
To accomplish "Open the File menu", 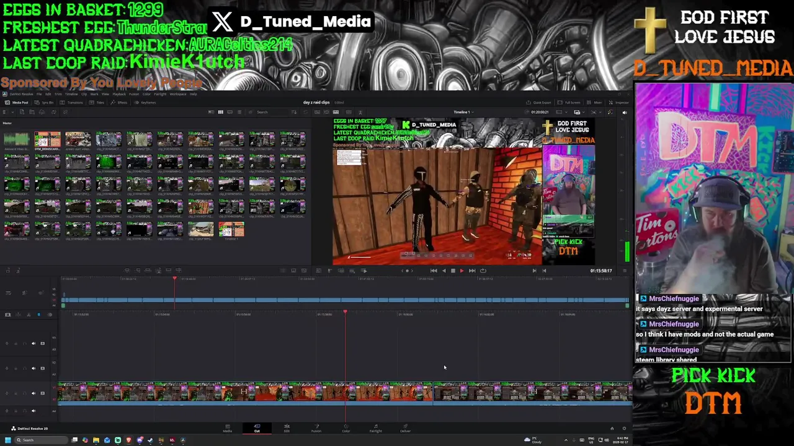I will tap(38, 94).
